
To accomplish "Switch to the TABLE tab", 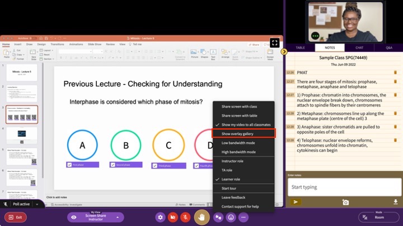I will 300,47.
